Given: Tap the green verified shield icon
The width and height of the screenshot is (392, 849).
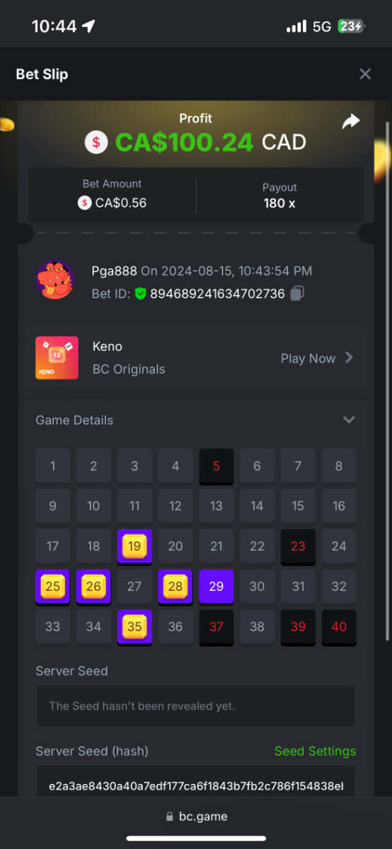Looking at the screenshot, I should (x=140, y=293).
